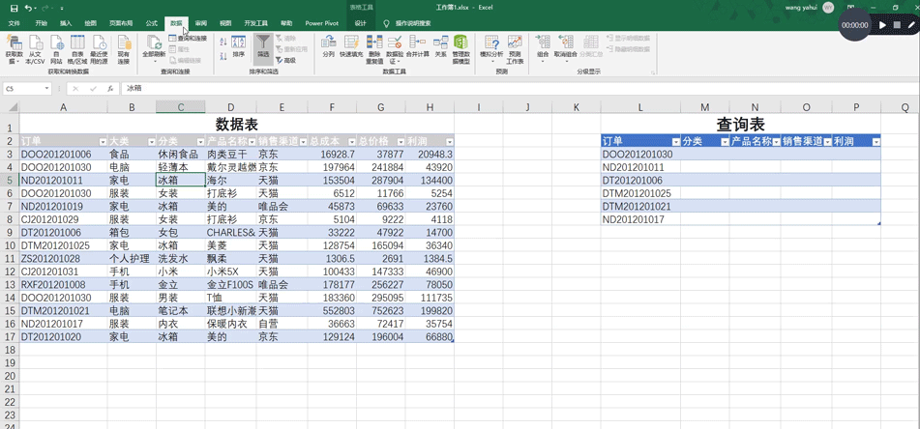Select the cell containing 海尔

pyautogui.click(x=230, y=181)
